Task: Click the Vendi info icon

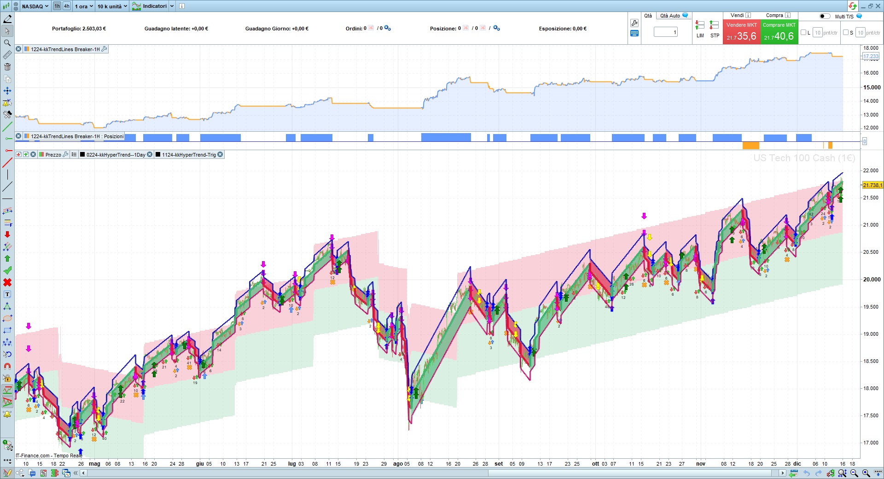Action: [x=748, y=15]
